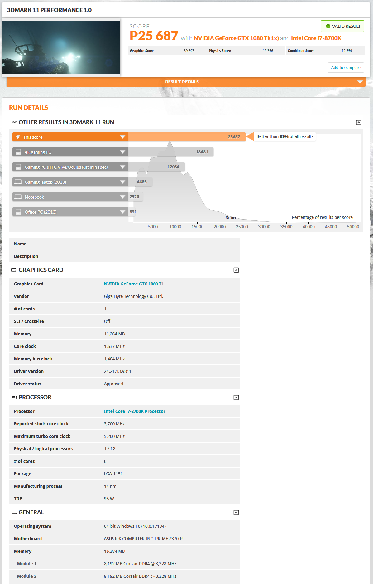
Task: Open the Notebook dropdown arrow
Action: (122, 197)
